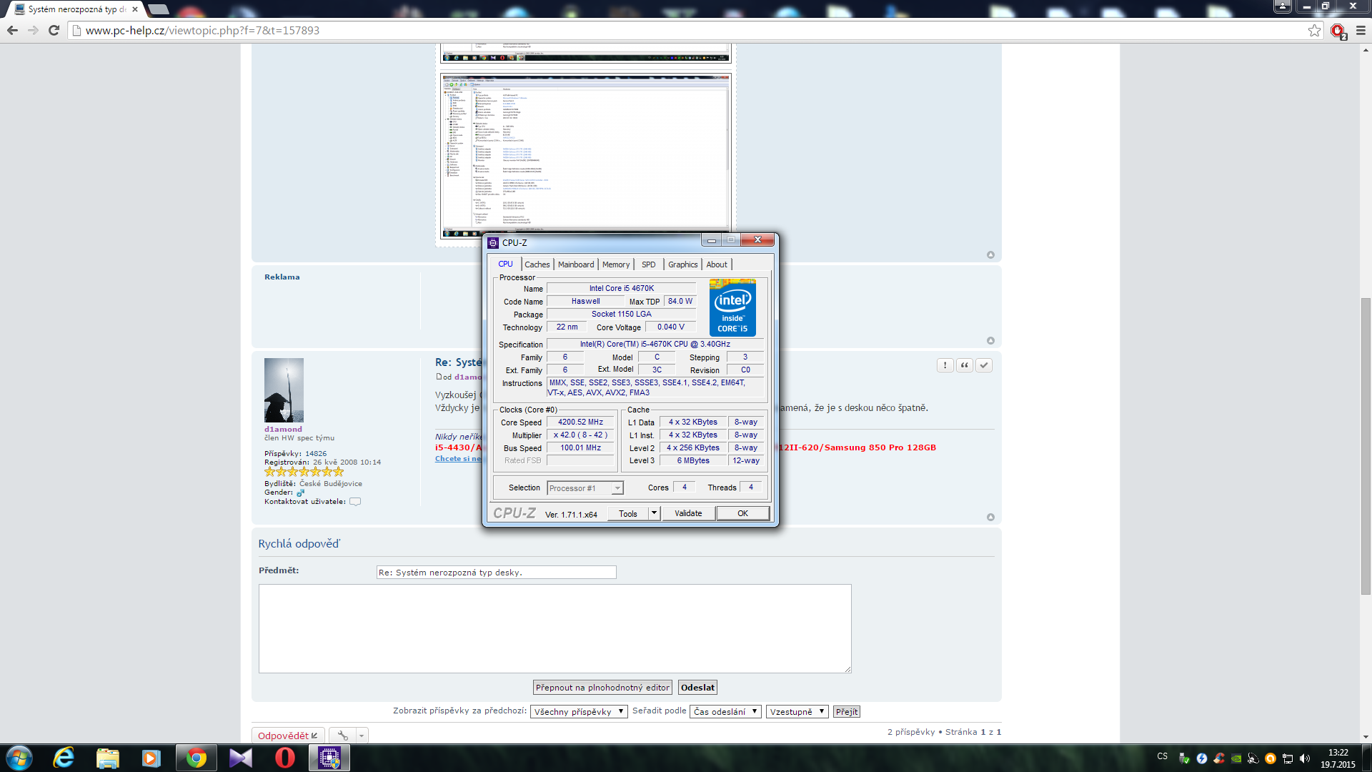This screenshot has height=772, width=1372.
Task: Click contact user speech bubble icon
Action: point(355,502)
